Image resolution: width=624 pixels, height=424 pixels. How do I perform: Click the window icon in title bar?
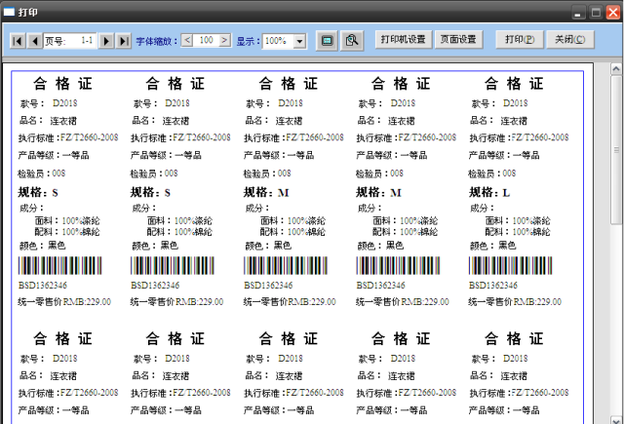point(10,11)
